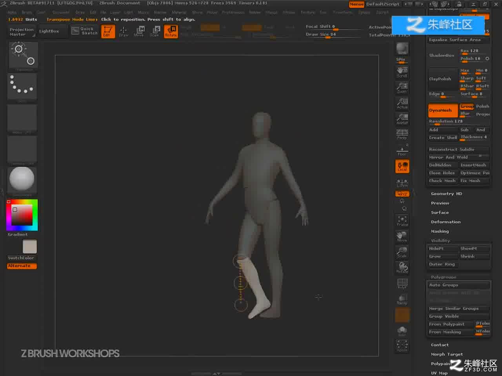This screenshot has height=376, width=502.
Task: Toggle the Menus button
Action: 356,4
